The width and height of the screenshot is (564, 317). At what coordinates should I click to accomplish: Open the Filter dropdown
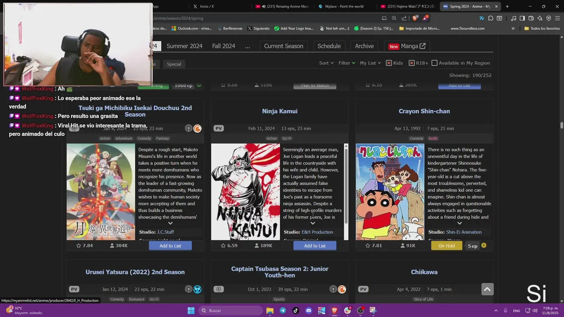point(347,63)
